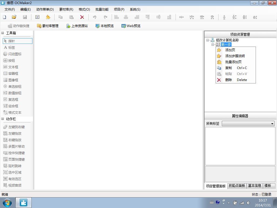Image resolution: width=277 pixels, height=208 pixels.
Task: Click the add page puzzle toolbar icon
Action: 48,17
